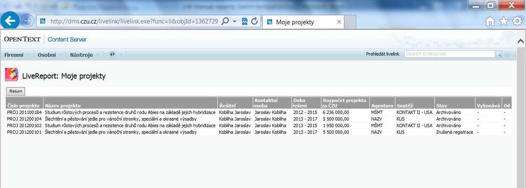Click the Zrušená registrace status cell
The height and width of the screenshot is (188, 526).
[x=455, y=133]
